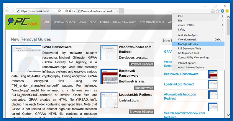The height and width of the screenshot is (121, 233).
Task: Open Loadstart.biz Redirect article title in middle column
Action: click(x=135, y=95)
